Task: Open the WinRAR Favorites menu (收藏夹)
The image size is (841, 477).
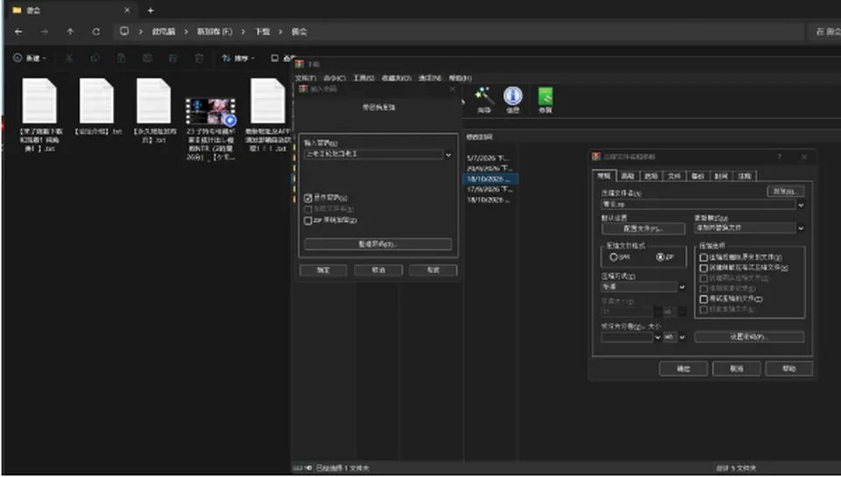Action: coord(396,78)
